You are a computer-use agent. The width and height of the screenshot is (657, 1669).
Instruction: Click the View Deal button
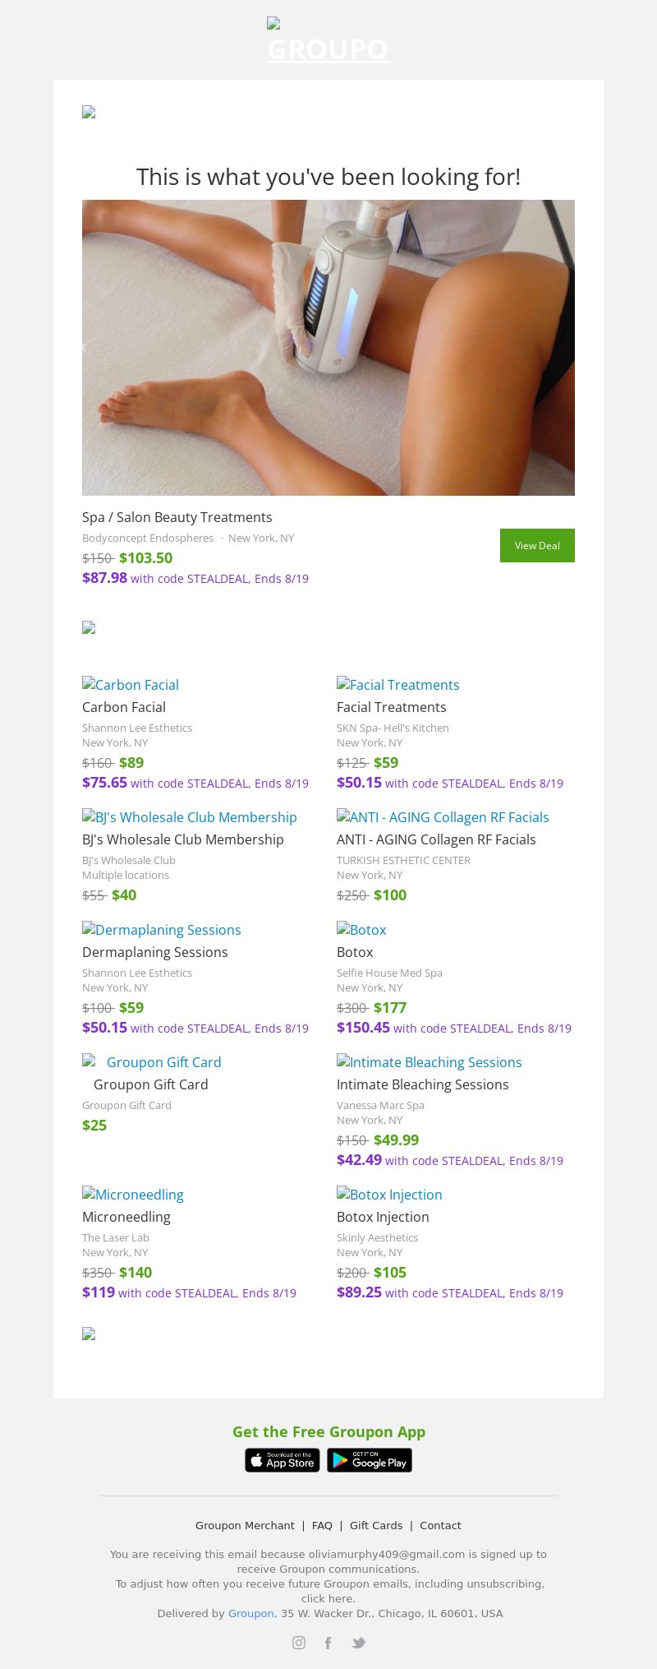coord(537,545)
